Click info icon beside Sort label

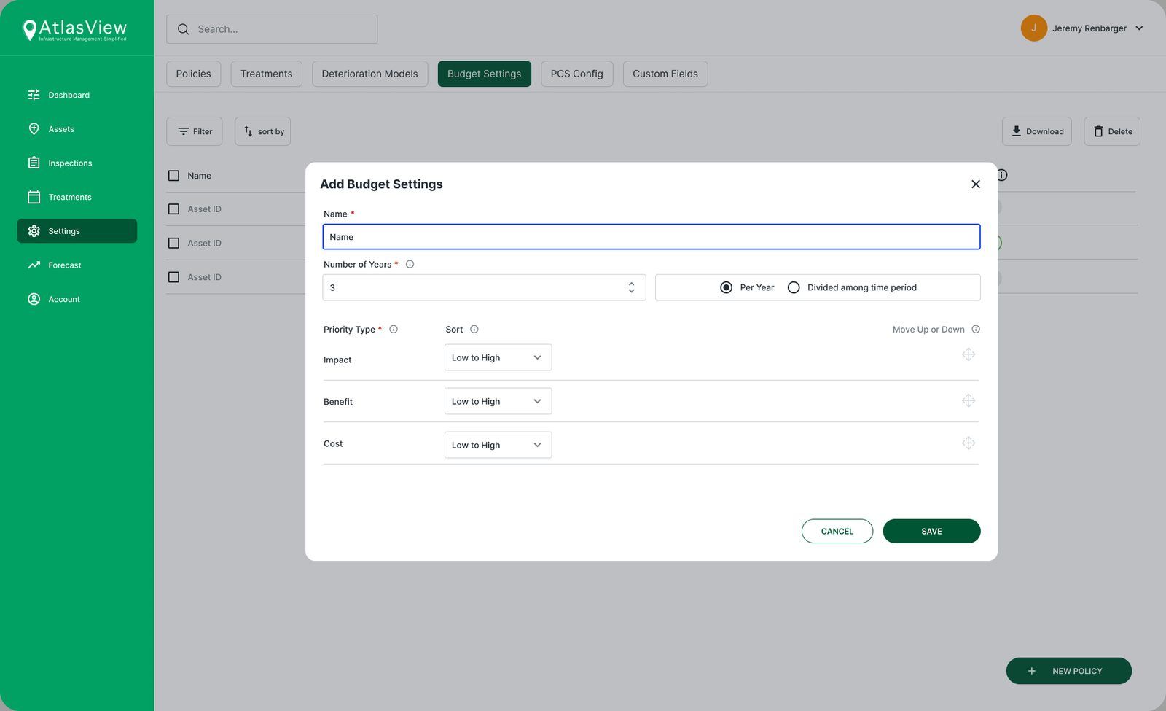click(x=474, y=329)
